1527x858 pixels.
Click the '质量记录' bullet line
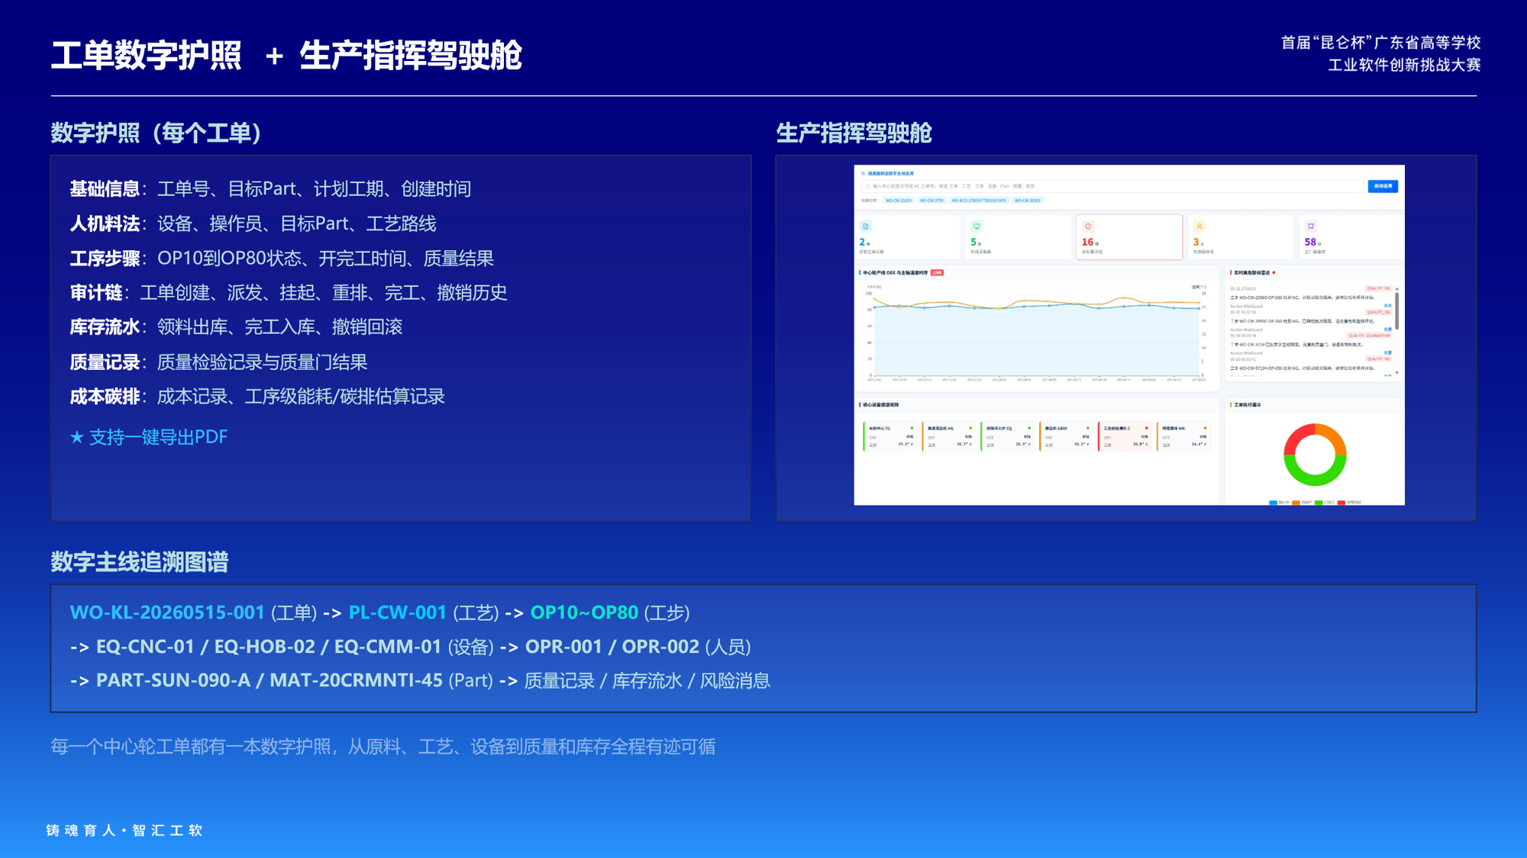point(218,362)
